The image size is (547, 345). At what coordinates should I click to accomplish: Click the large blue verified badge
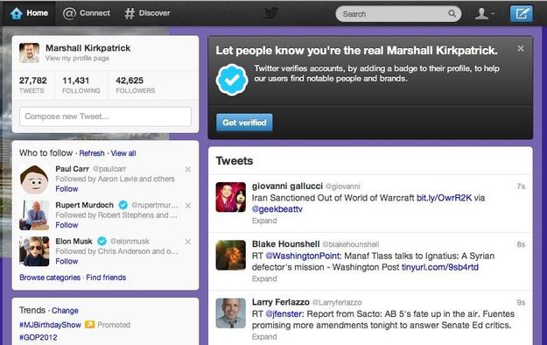pos(232,81)
